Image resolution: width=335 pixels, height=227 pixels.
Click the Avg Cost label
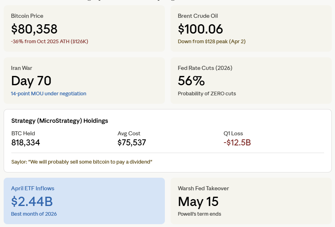[129, 133]
